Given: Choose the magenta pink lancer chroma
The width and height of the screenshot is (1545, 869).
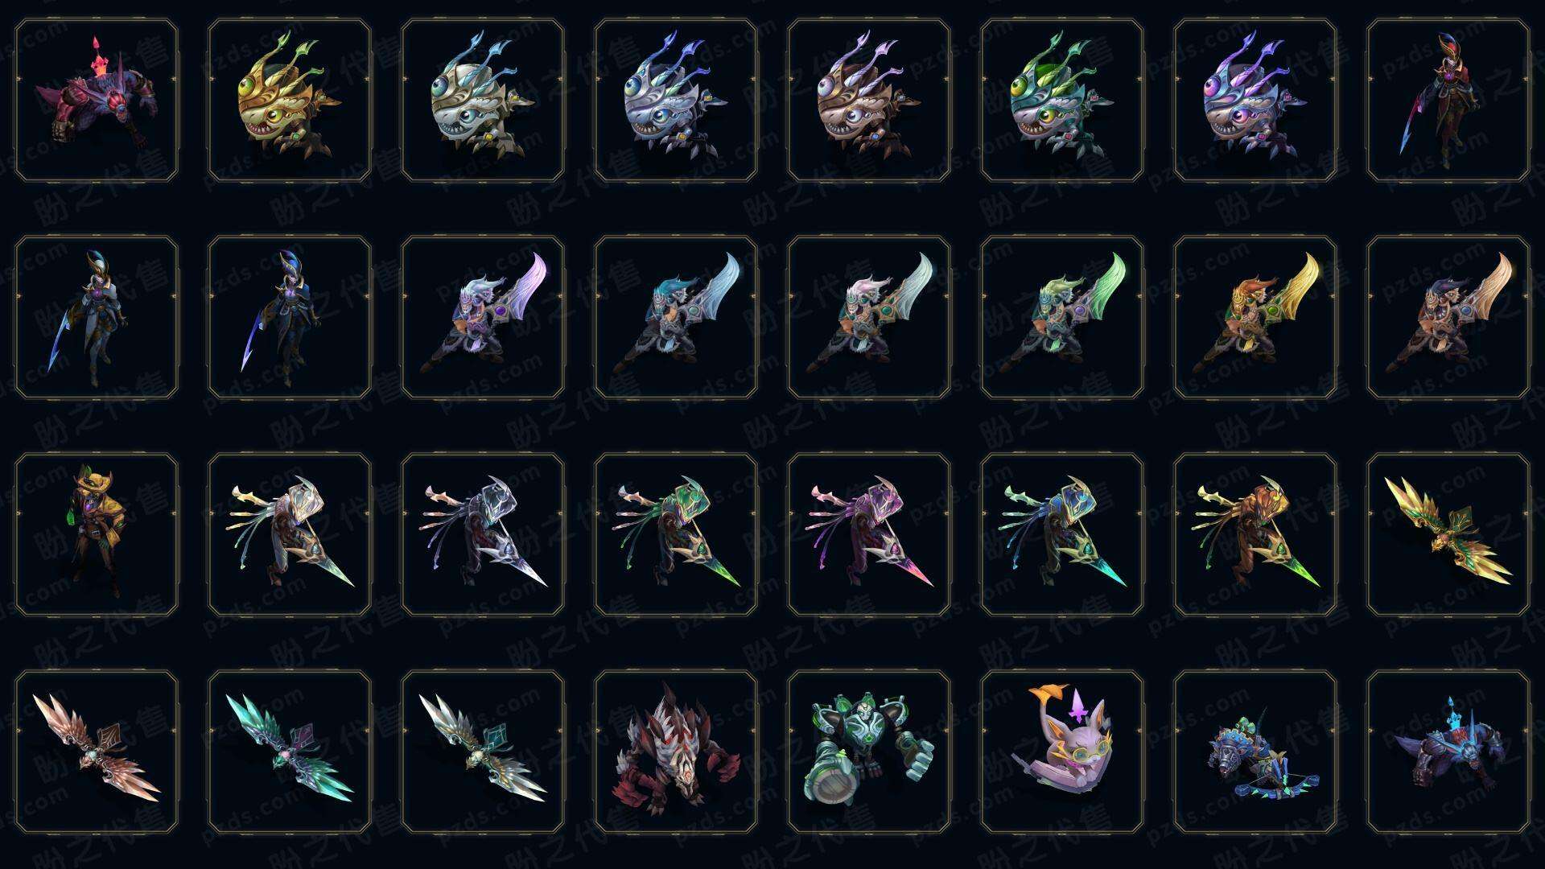Looking at the screenshot, I should point(869,534).
